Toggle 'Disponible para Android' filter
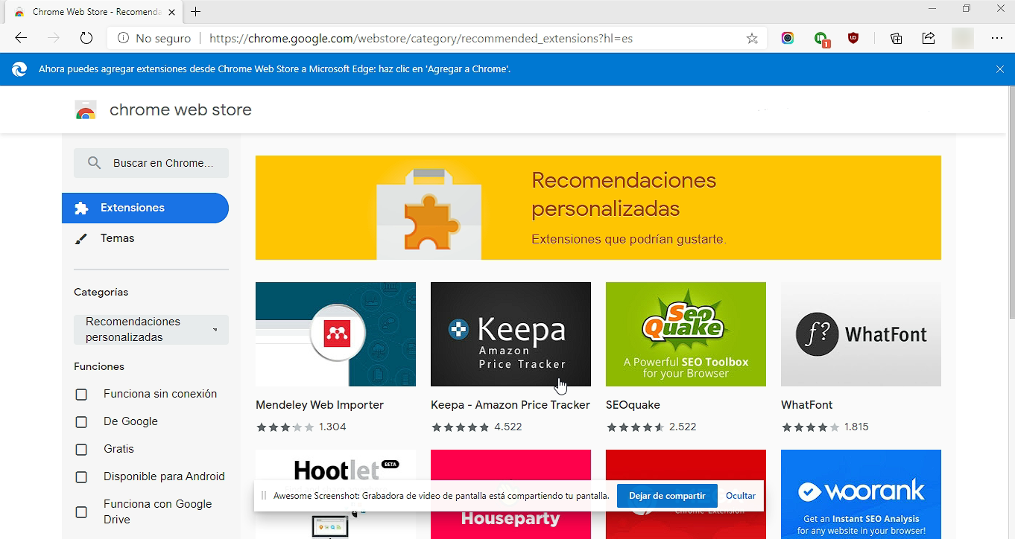The width and height of the screenshot is (1015, 539). [x=81, y=477]
